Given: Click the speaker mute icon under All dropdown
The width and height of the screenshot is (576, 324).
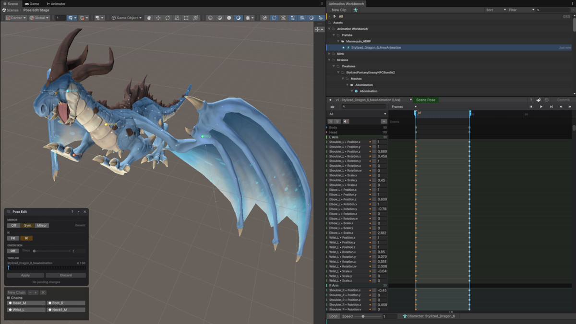Looking at the screenshot, I should [346, 121].
